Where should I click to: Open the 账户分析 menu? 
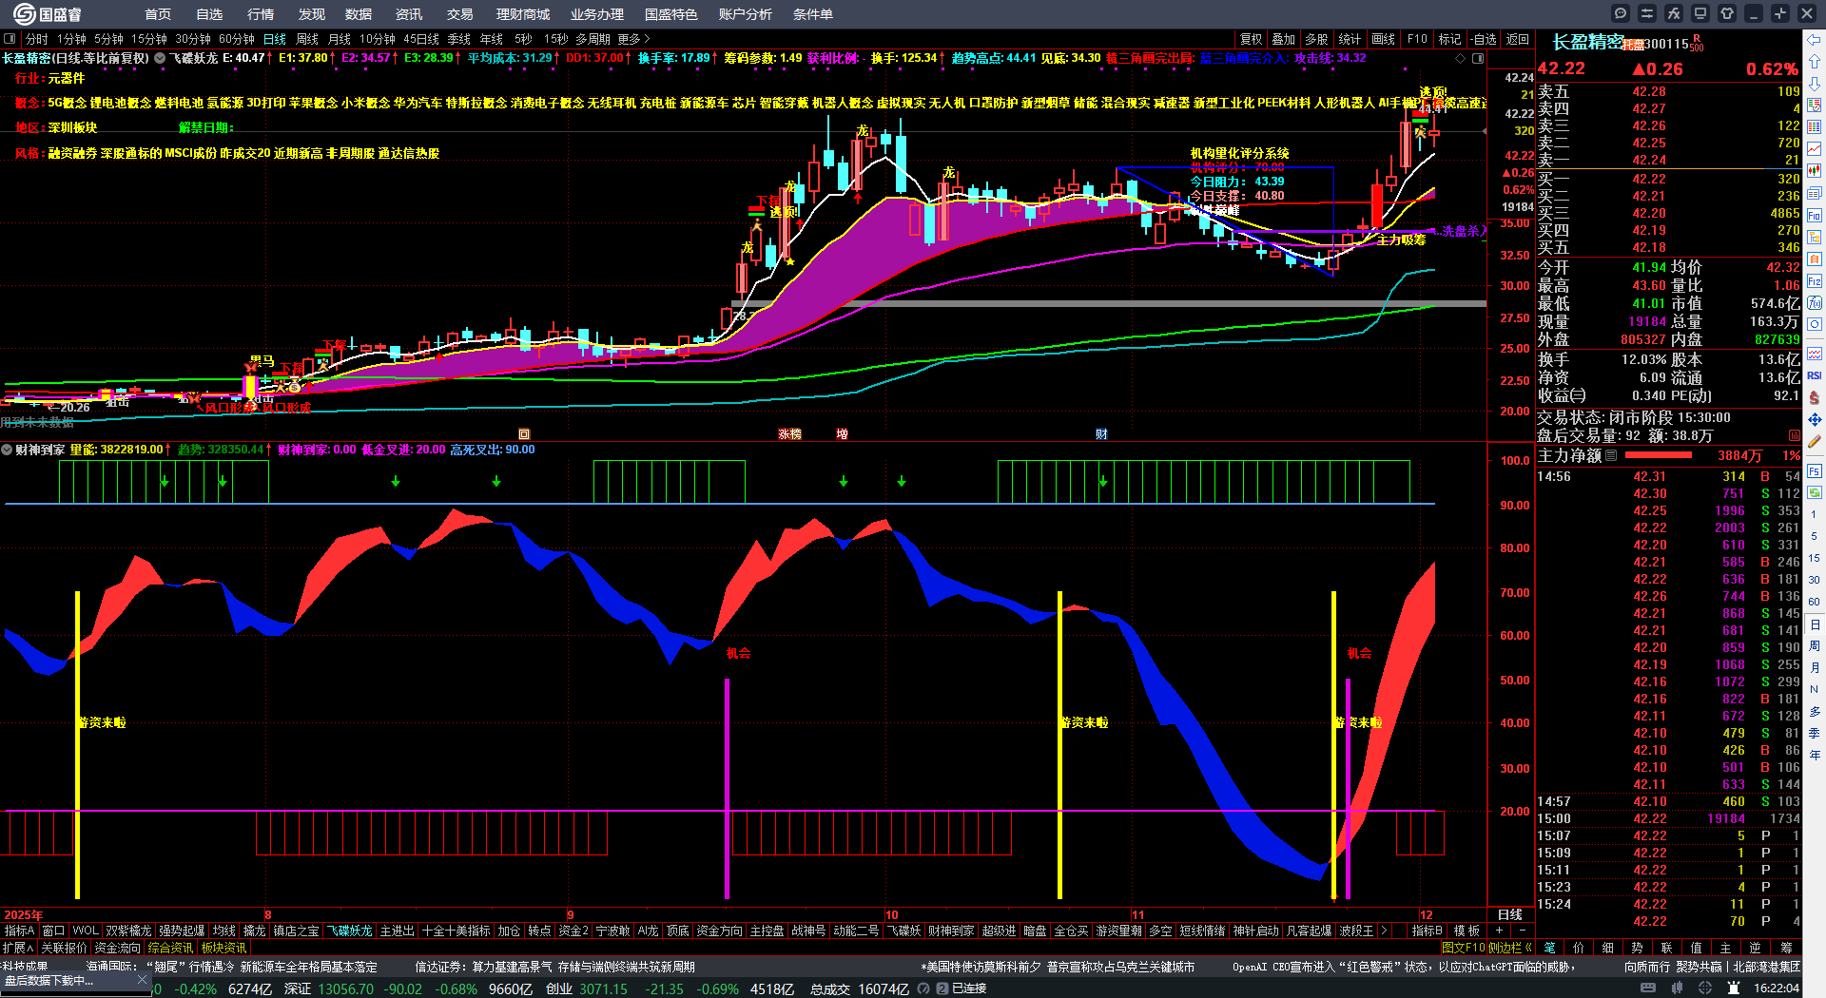coord(746,14)
